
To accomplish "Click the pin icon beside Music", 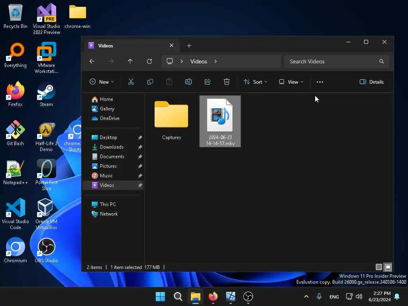I will (140, 176).
